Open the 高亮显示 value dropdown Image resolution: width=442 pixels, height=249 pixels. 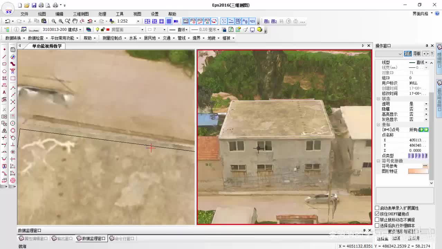[x=426, y=114]
